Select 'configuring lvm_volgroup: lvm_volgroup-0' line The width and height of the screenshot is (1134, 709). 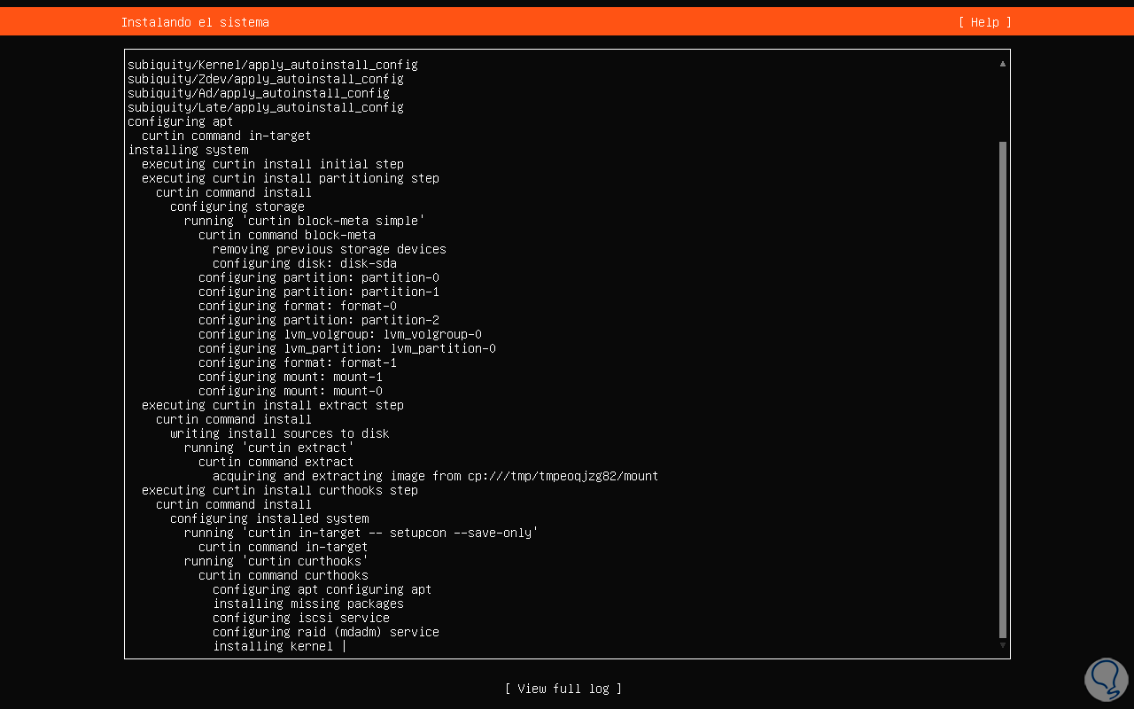(339, 334)
